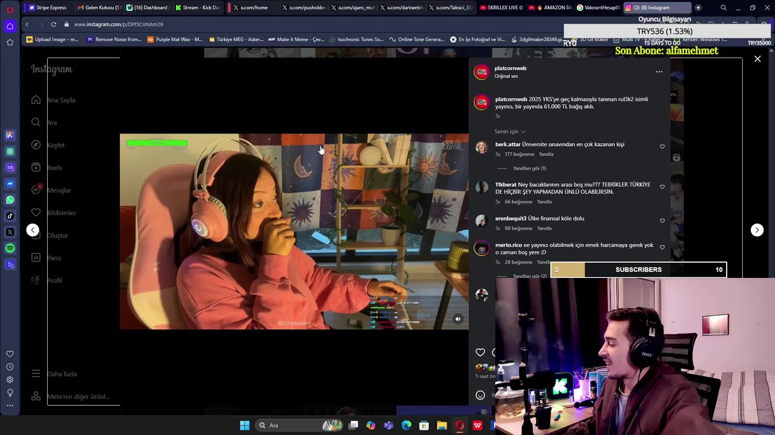The image size is (775, 435).
Task: Open Microsoft Edge from taskbar
Action: click(406, 425)
